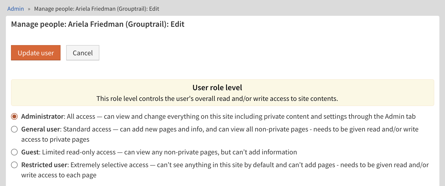445x186 pixels.
Task: Click the bold Restricted user label
Action: pos(44,165)
